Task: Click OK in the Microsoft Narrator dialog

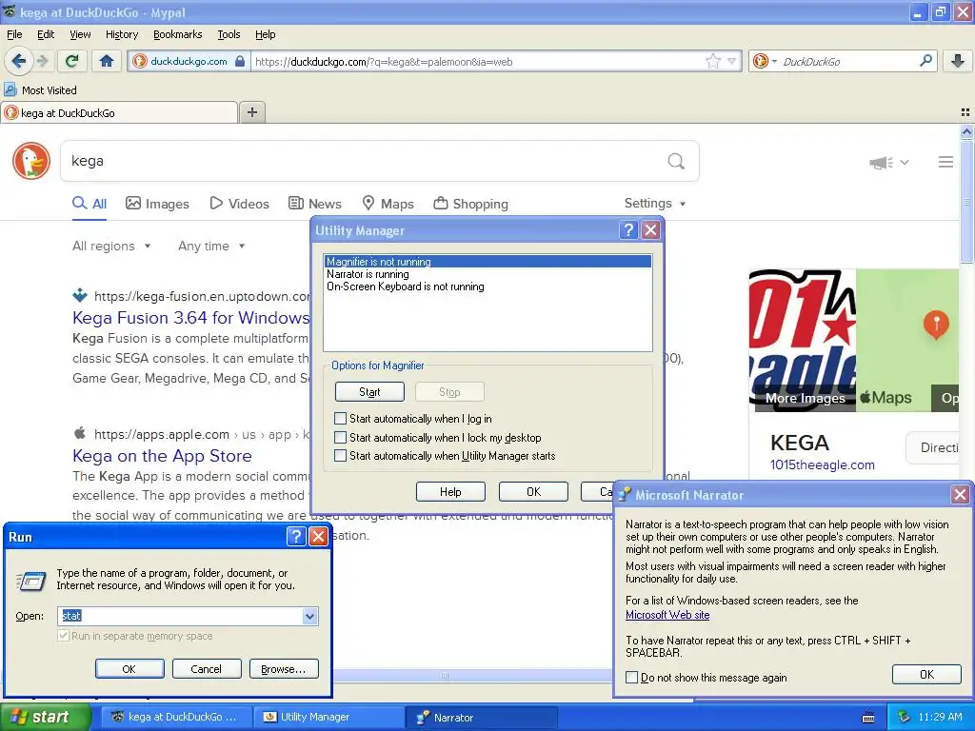Action: pyautogui.click(x=926, y=675)
